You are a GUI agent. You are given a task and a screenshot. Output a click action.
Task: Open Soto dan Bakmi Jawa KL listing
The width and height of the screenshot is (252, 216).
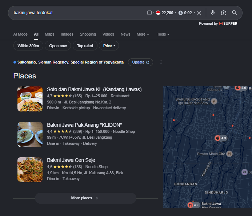[x=94, y=89]
